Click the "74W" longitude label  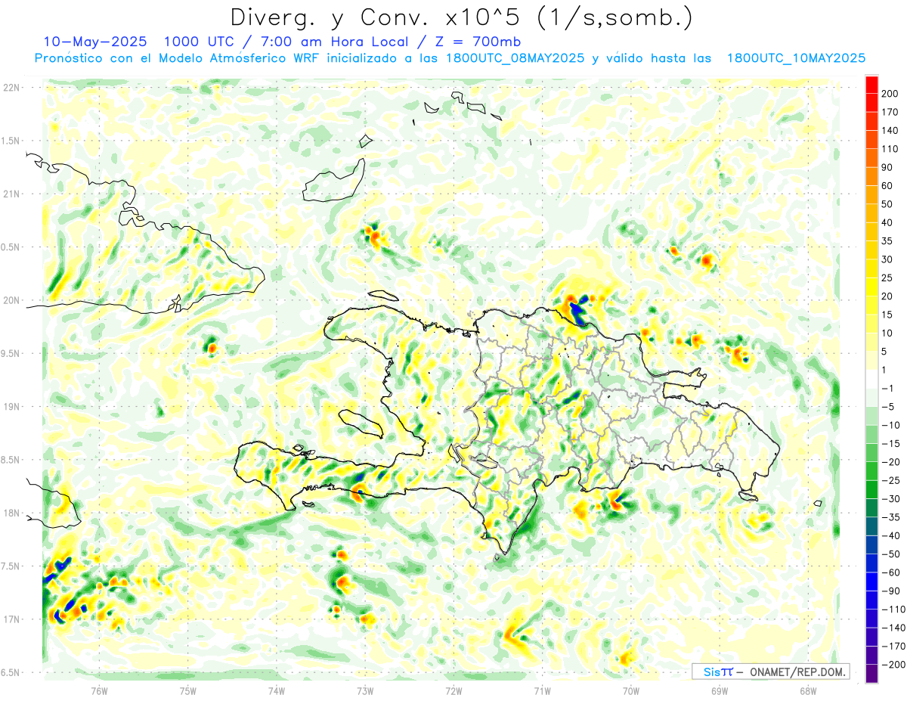(x=277, y=690)
